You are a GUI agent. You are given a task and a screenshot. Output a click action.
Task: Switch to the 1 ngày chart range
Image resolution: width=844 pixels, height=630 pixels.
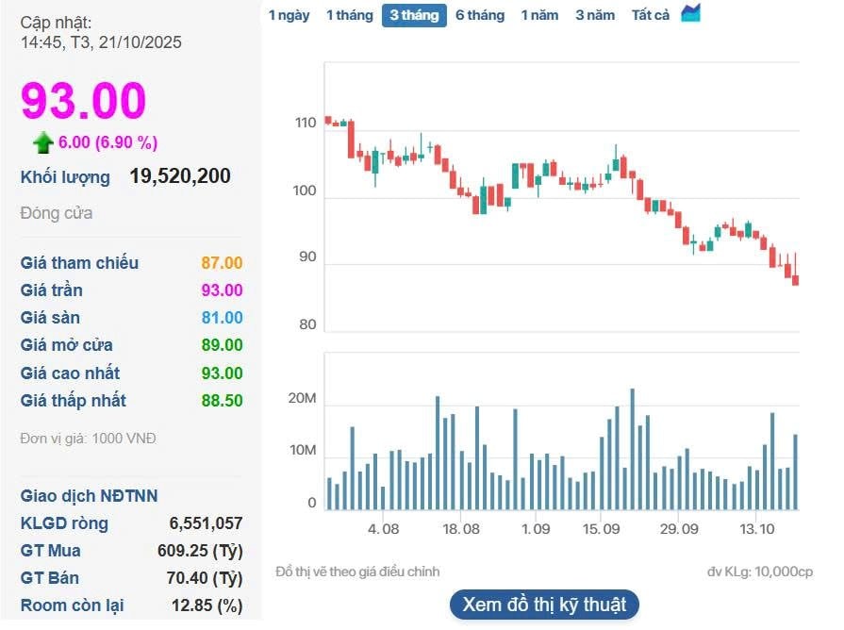[x=289, y=15]
